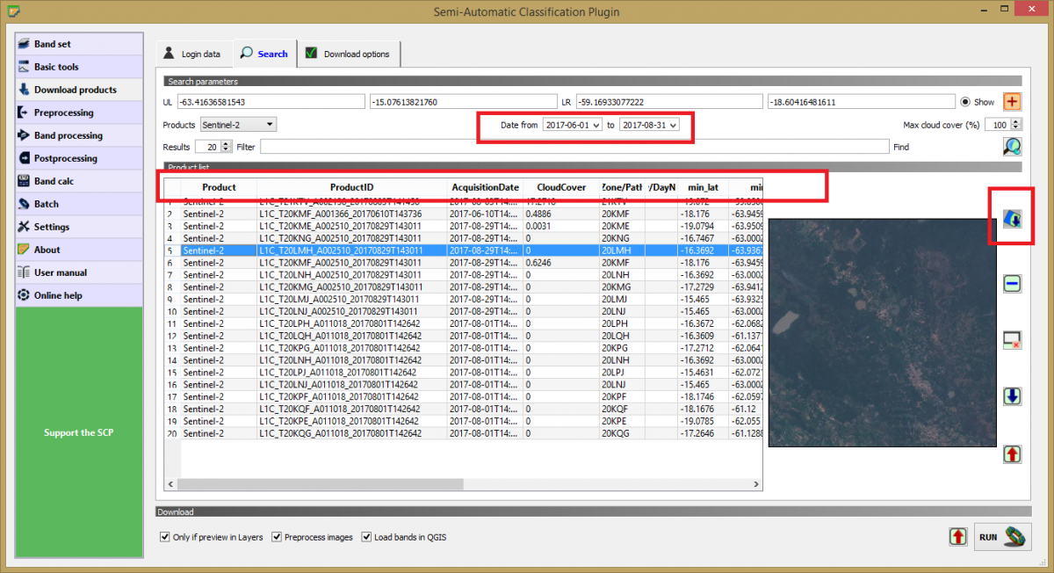Uncheck Preprocess images option

(x=278, y=537)
